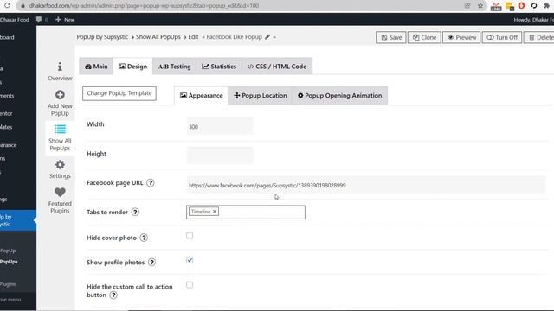This screenshot has height=311, width=554.
Task: Open the Opera extension icon in the toolbar
Action: [521, 6]
